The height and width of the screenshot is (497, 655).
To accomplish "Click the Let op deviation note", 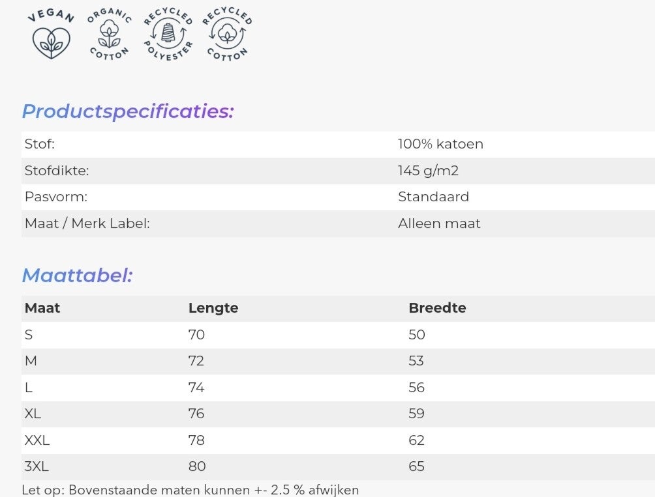I will [190, 490].
